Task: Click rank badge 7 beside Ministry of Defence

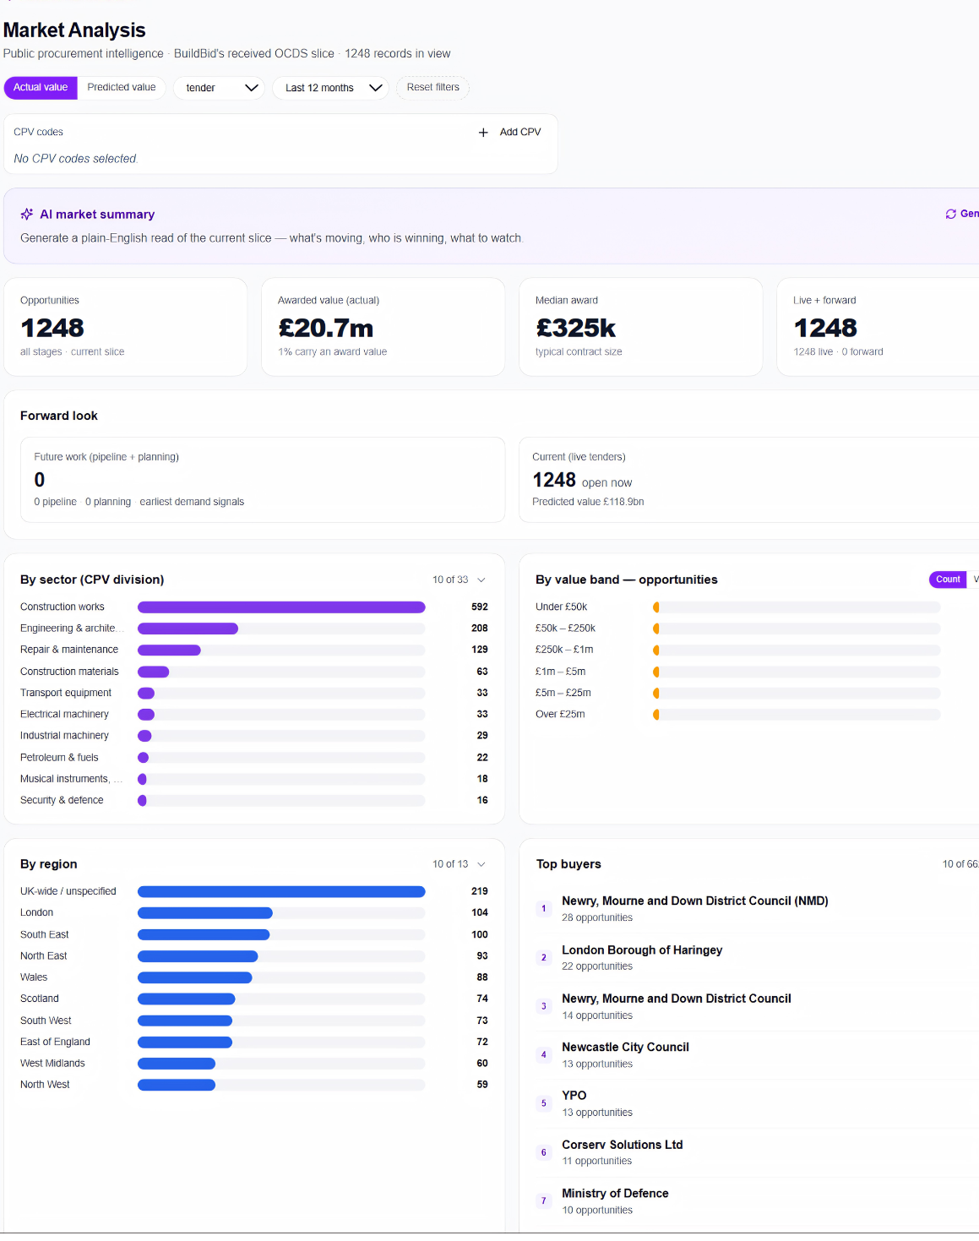Action: [544, 1201]
